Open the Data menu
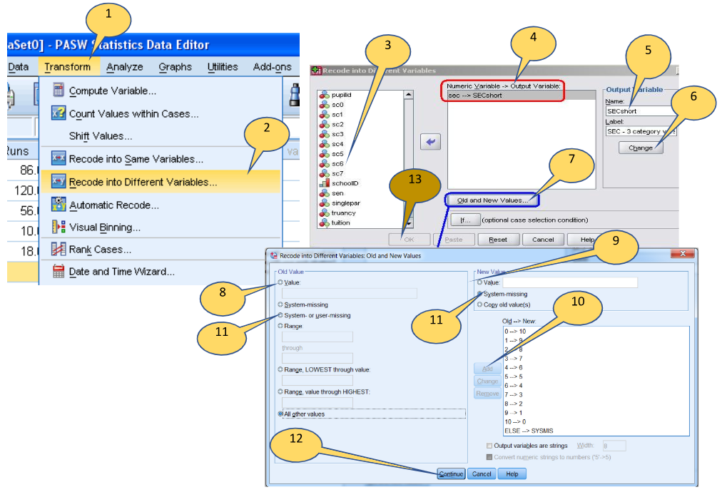The height and width of the screenshot is (497, 722). (x=19, y=67)
